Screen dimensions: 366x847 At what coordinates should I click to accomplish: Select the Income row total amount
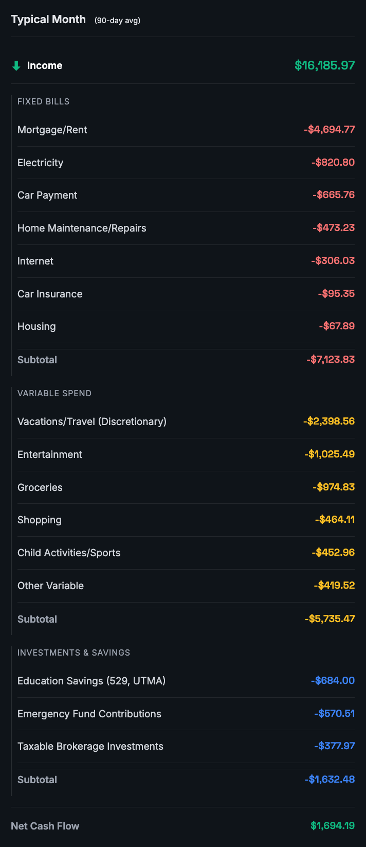pyautogui.click(x=324, y=65)
